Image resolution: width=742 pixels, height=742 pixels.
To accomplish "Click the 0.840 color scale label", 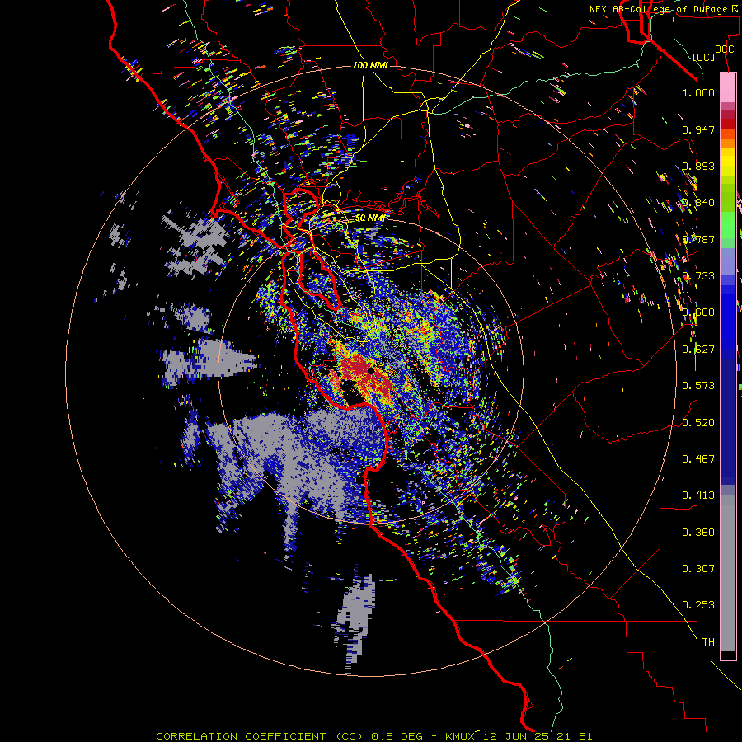I will coord(698,203).
